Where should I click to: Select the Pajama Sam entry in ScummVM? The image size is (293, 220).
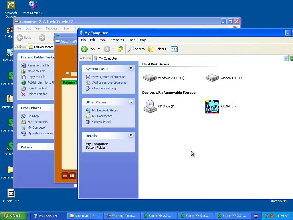70,82
